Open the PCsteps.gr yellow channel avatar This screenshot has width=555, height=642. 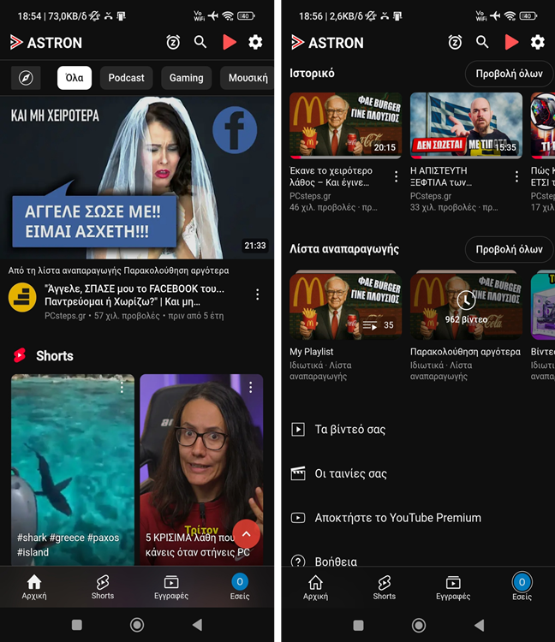tap(22, 297)
